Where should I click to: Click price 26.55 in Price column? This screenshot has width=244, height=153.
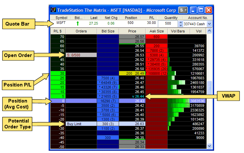coord(132,46)
